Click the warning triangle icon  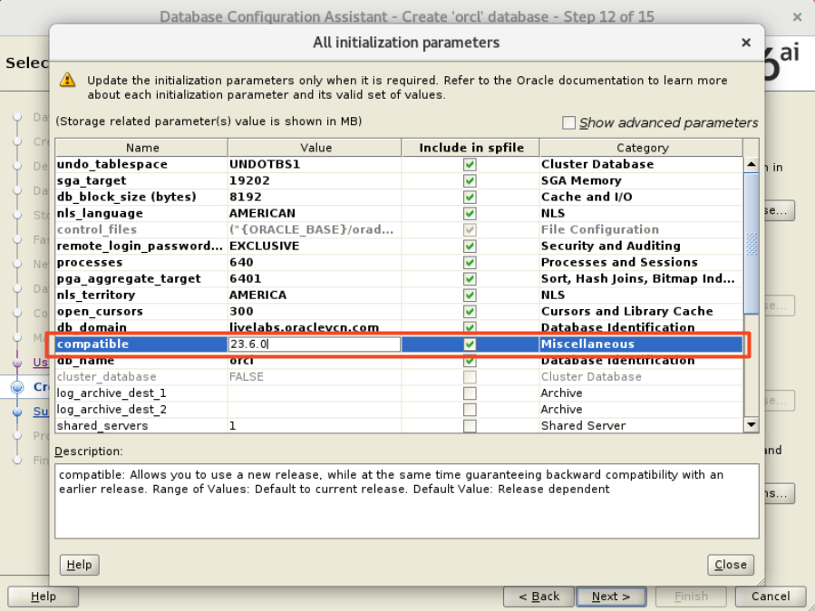click(x=68, y=80)
